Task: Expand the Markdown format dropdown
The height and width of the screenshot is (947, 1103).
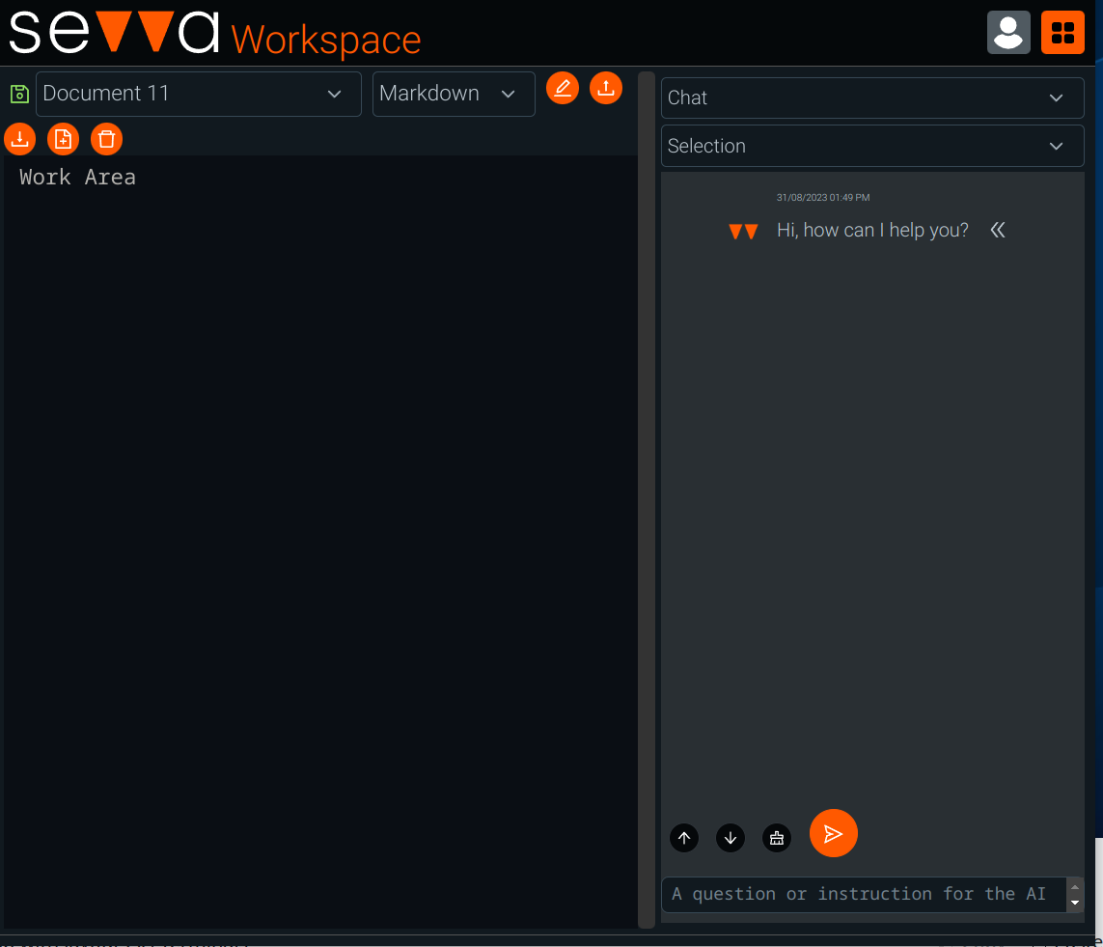Action: 454,94
